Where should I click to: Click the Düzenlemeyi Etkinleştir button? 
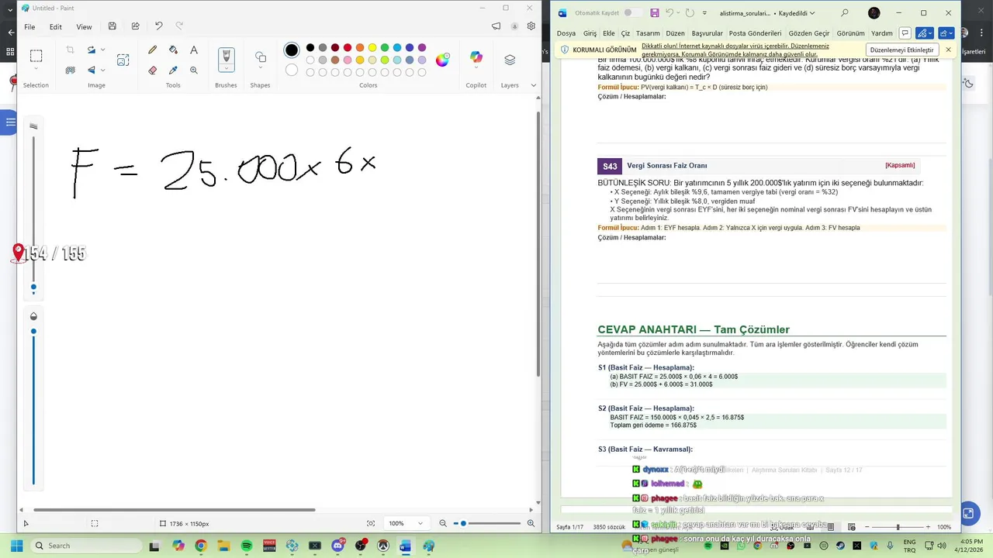click(x=902, y=50)
